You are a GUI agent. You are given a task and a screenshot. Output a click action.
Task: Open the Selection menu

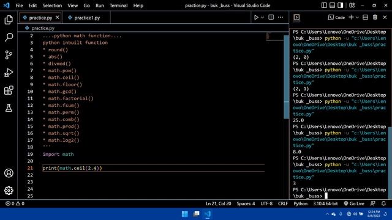pyautogui.click(x=52, y=5)
